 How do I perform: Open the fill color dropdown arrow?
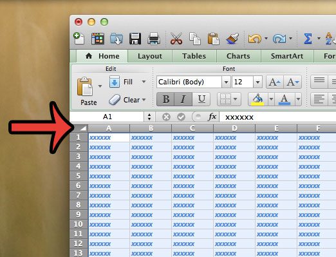coord(271,99)
